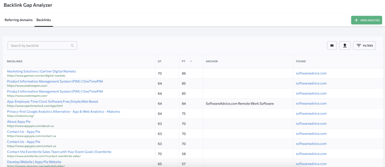Click PT value 75 in Matomo row

tap(183, 114)
